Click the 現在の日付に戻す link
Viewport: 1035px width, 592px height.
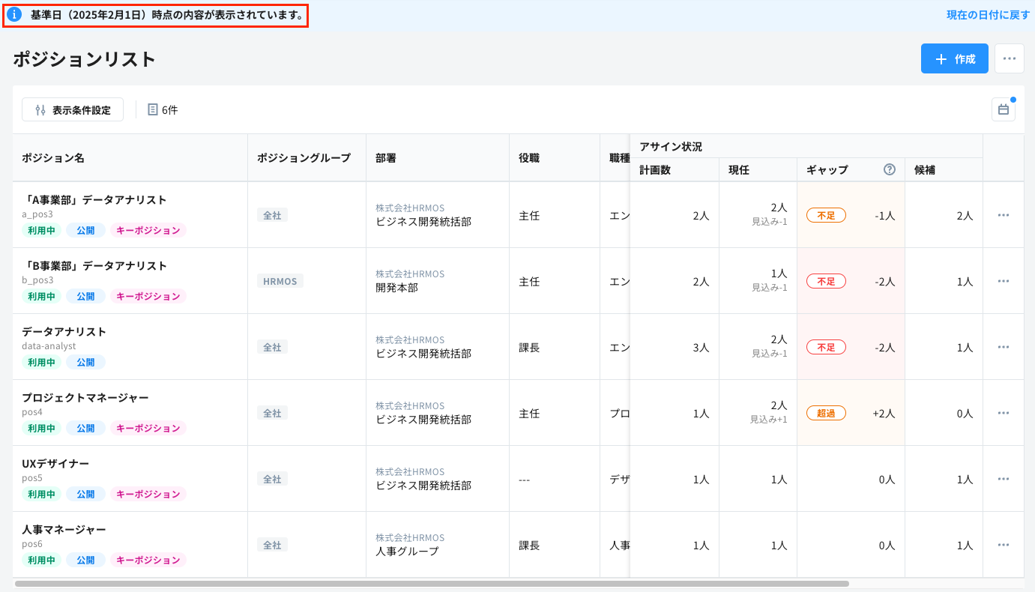[x=986, y=13]
